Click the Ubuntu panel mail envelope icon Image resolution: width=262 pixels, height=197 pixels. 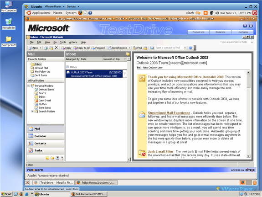pos(85,13)
